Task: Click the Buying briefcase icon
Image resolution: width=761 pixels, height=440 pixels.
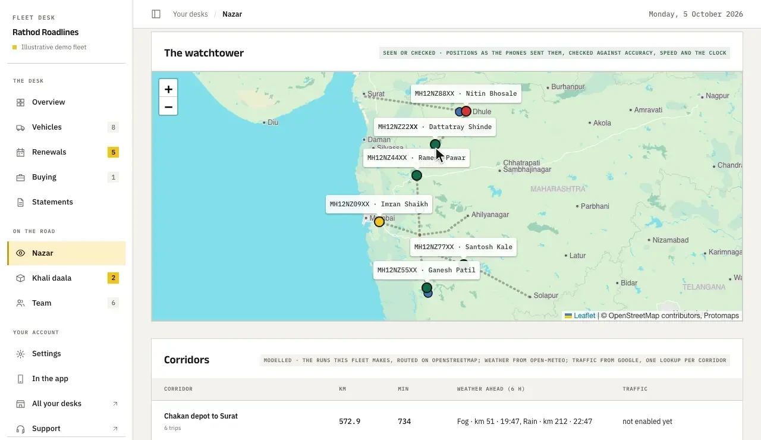Action: [20, 177]
